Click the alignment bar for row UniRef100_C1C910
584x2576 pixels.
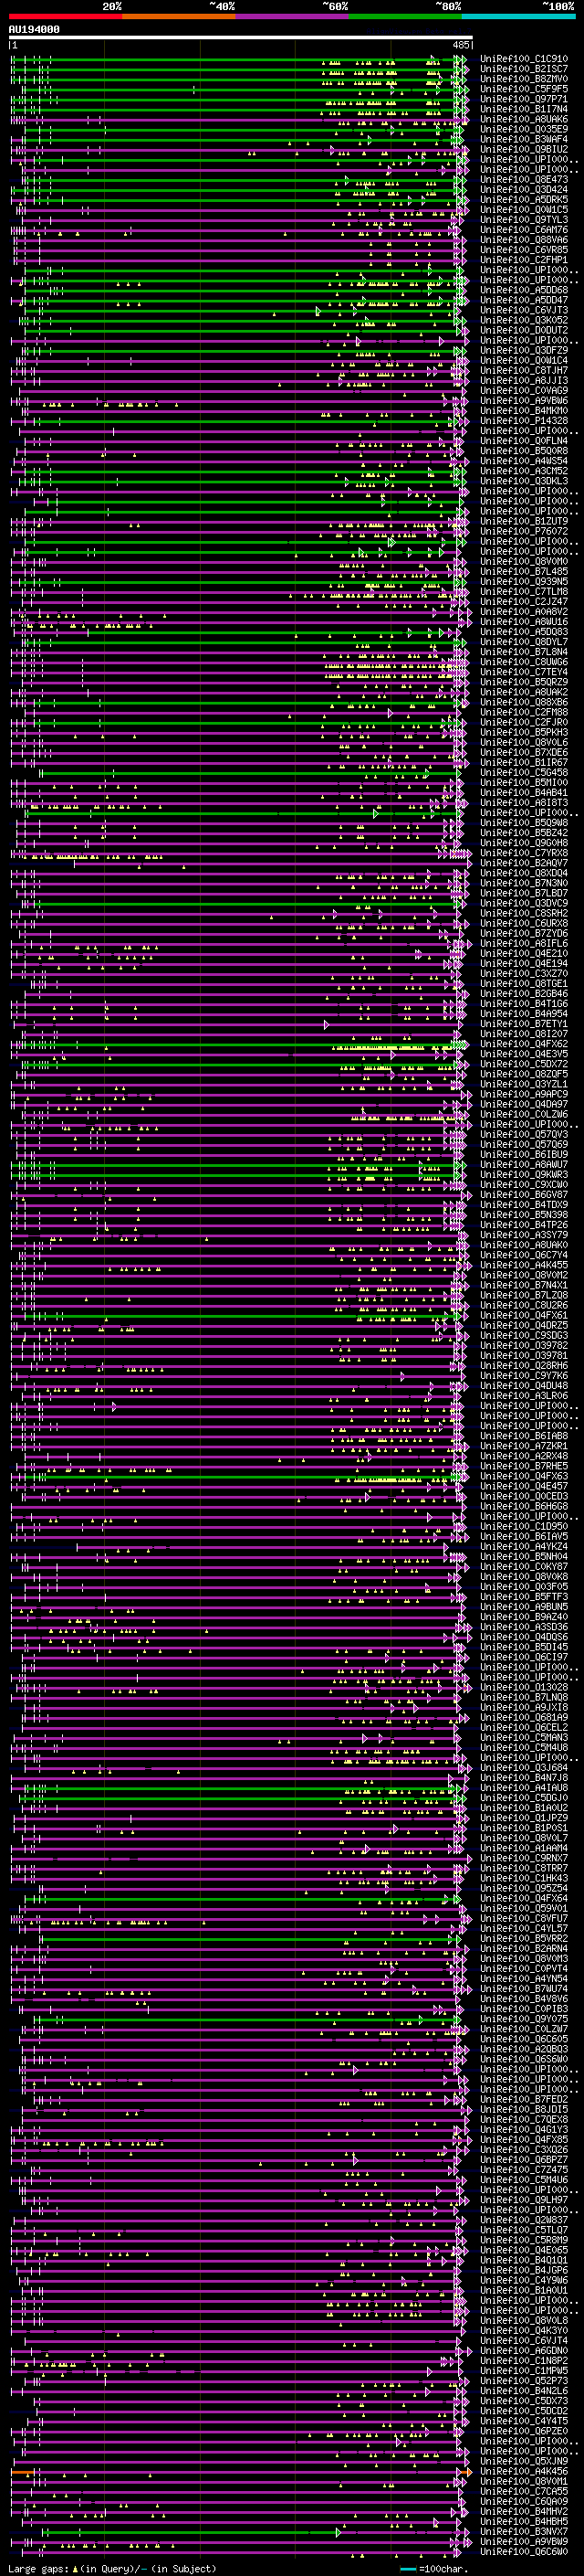[240, 60]
